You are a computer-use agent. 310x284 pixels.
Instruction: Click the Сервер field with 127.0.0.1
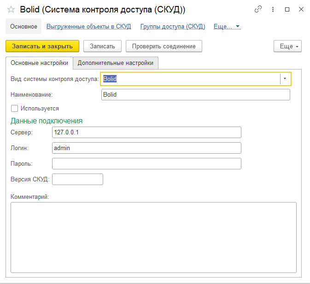click(146, 132)
